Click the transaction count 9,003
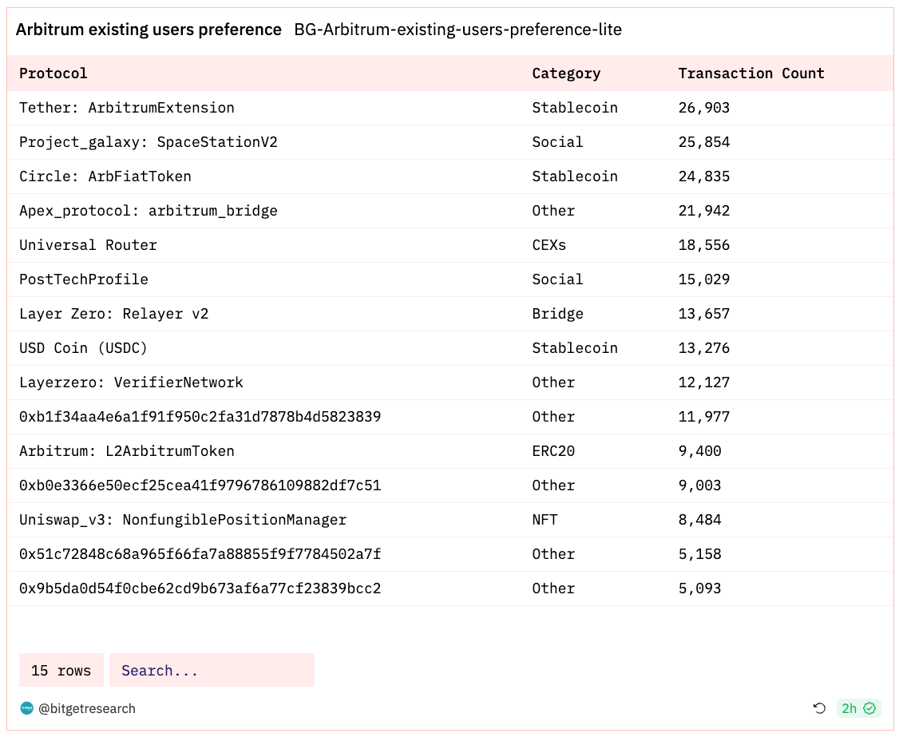The width and height of the screenshot is (899, 741). [x=700, y=485]
